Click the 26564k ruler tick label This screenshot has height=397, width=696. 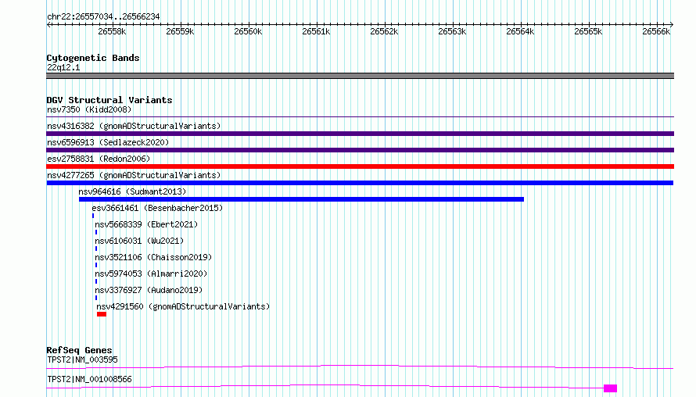(520, 31)
